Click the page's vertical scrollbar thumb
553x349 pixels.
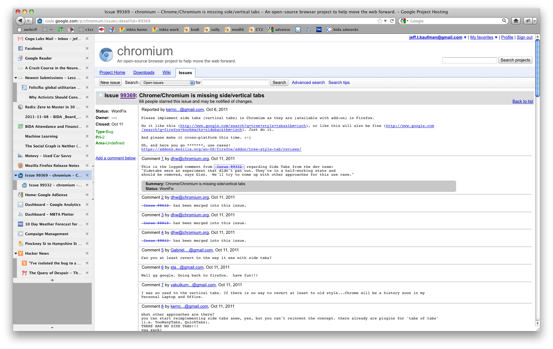coord(537,68)
